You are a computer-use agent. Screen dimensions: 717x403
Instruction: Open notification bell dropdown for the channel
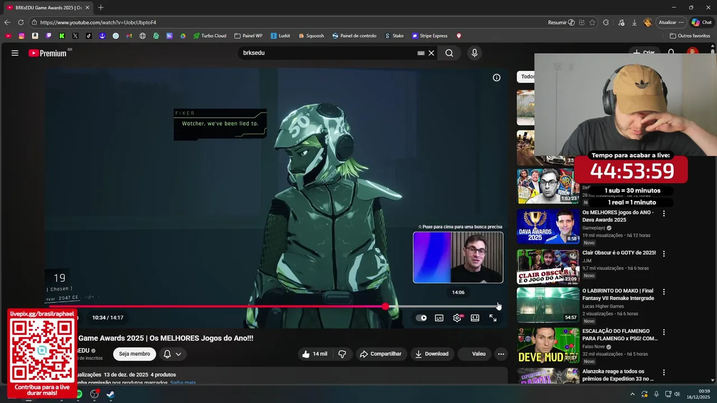[x=173, y=354]
